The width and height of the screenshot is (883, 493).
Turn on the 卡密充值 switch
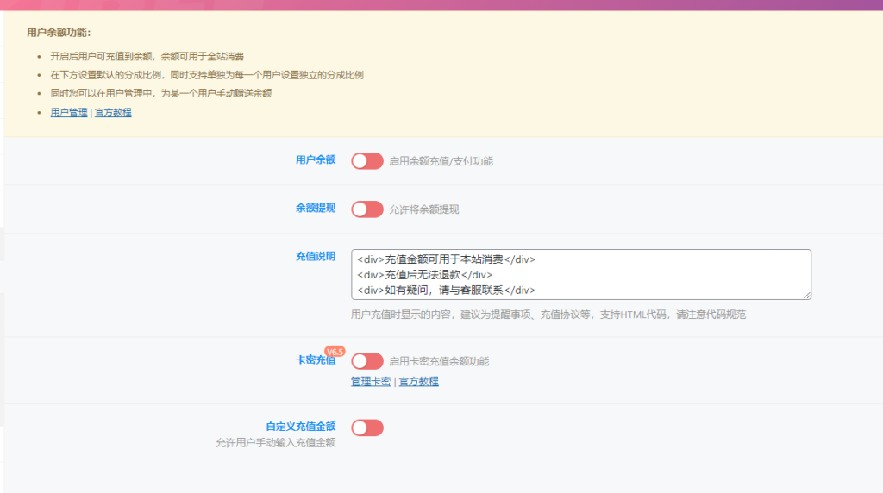pyautogui.click(x=367, y=361)
